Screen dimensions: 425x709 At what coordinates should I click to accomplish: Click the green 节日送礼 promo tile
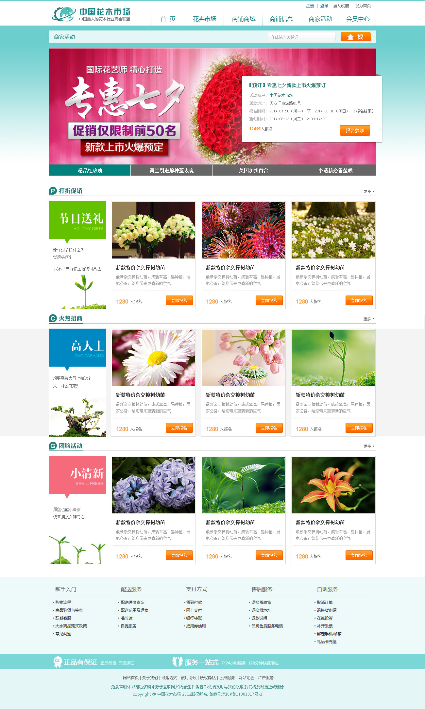[x=77, y=220]
